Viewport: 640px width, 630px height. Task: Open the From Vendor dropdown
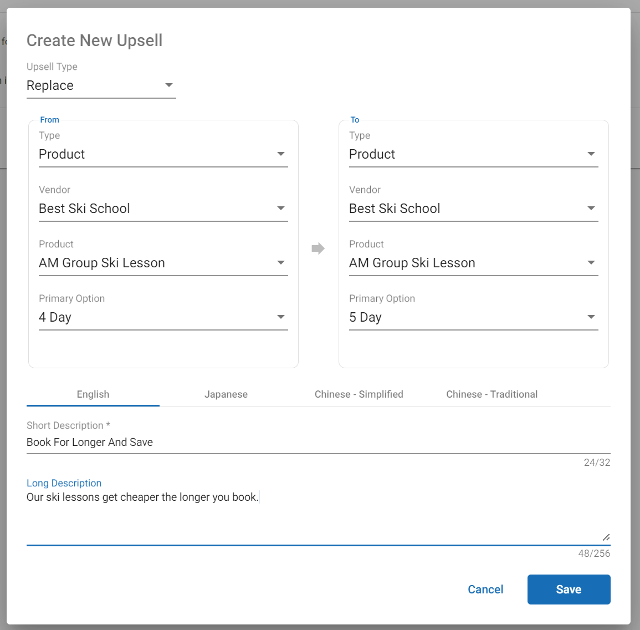(163, 209)
